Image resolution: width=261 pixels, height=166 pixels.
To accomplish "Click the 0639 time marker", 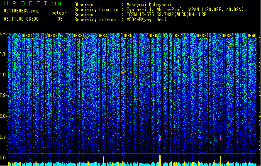I will pyautogui.click(x=227, y=36).
